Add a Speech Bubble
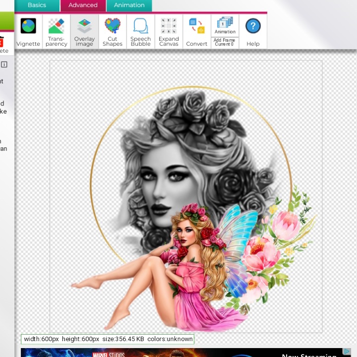The image size is (357, 357). pos(140,32)
